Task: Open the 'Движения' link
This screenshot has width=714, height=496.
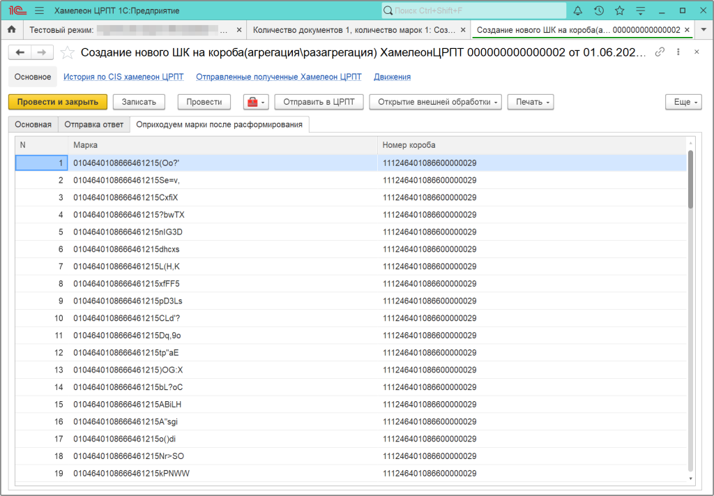Action: point(392,77)
